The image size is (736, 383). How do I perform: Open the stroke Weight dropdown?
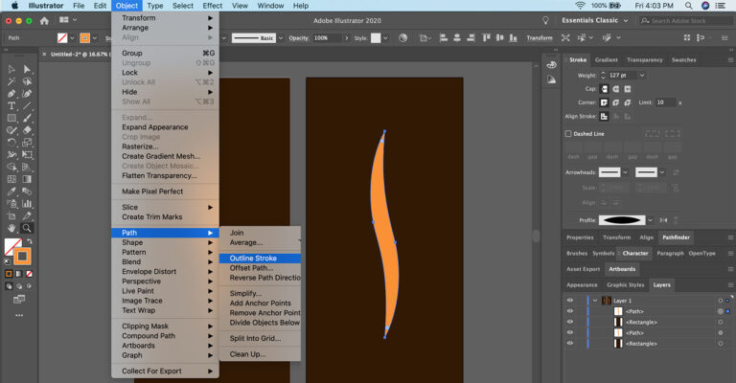click(642, 75)
